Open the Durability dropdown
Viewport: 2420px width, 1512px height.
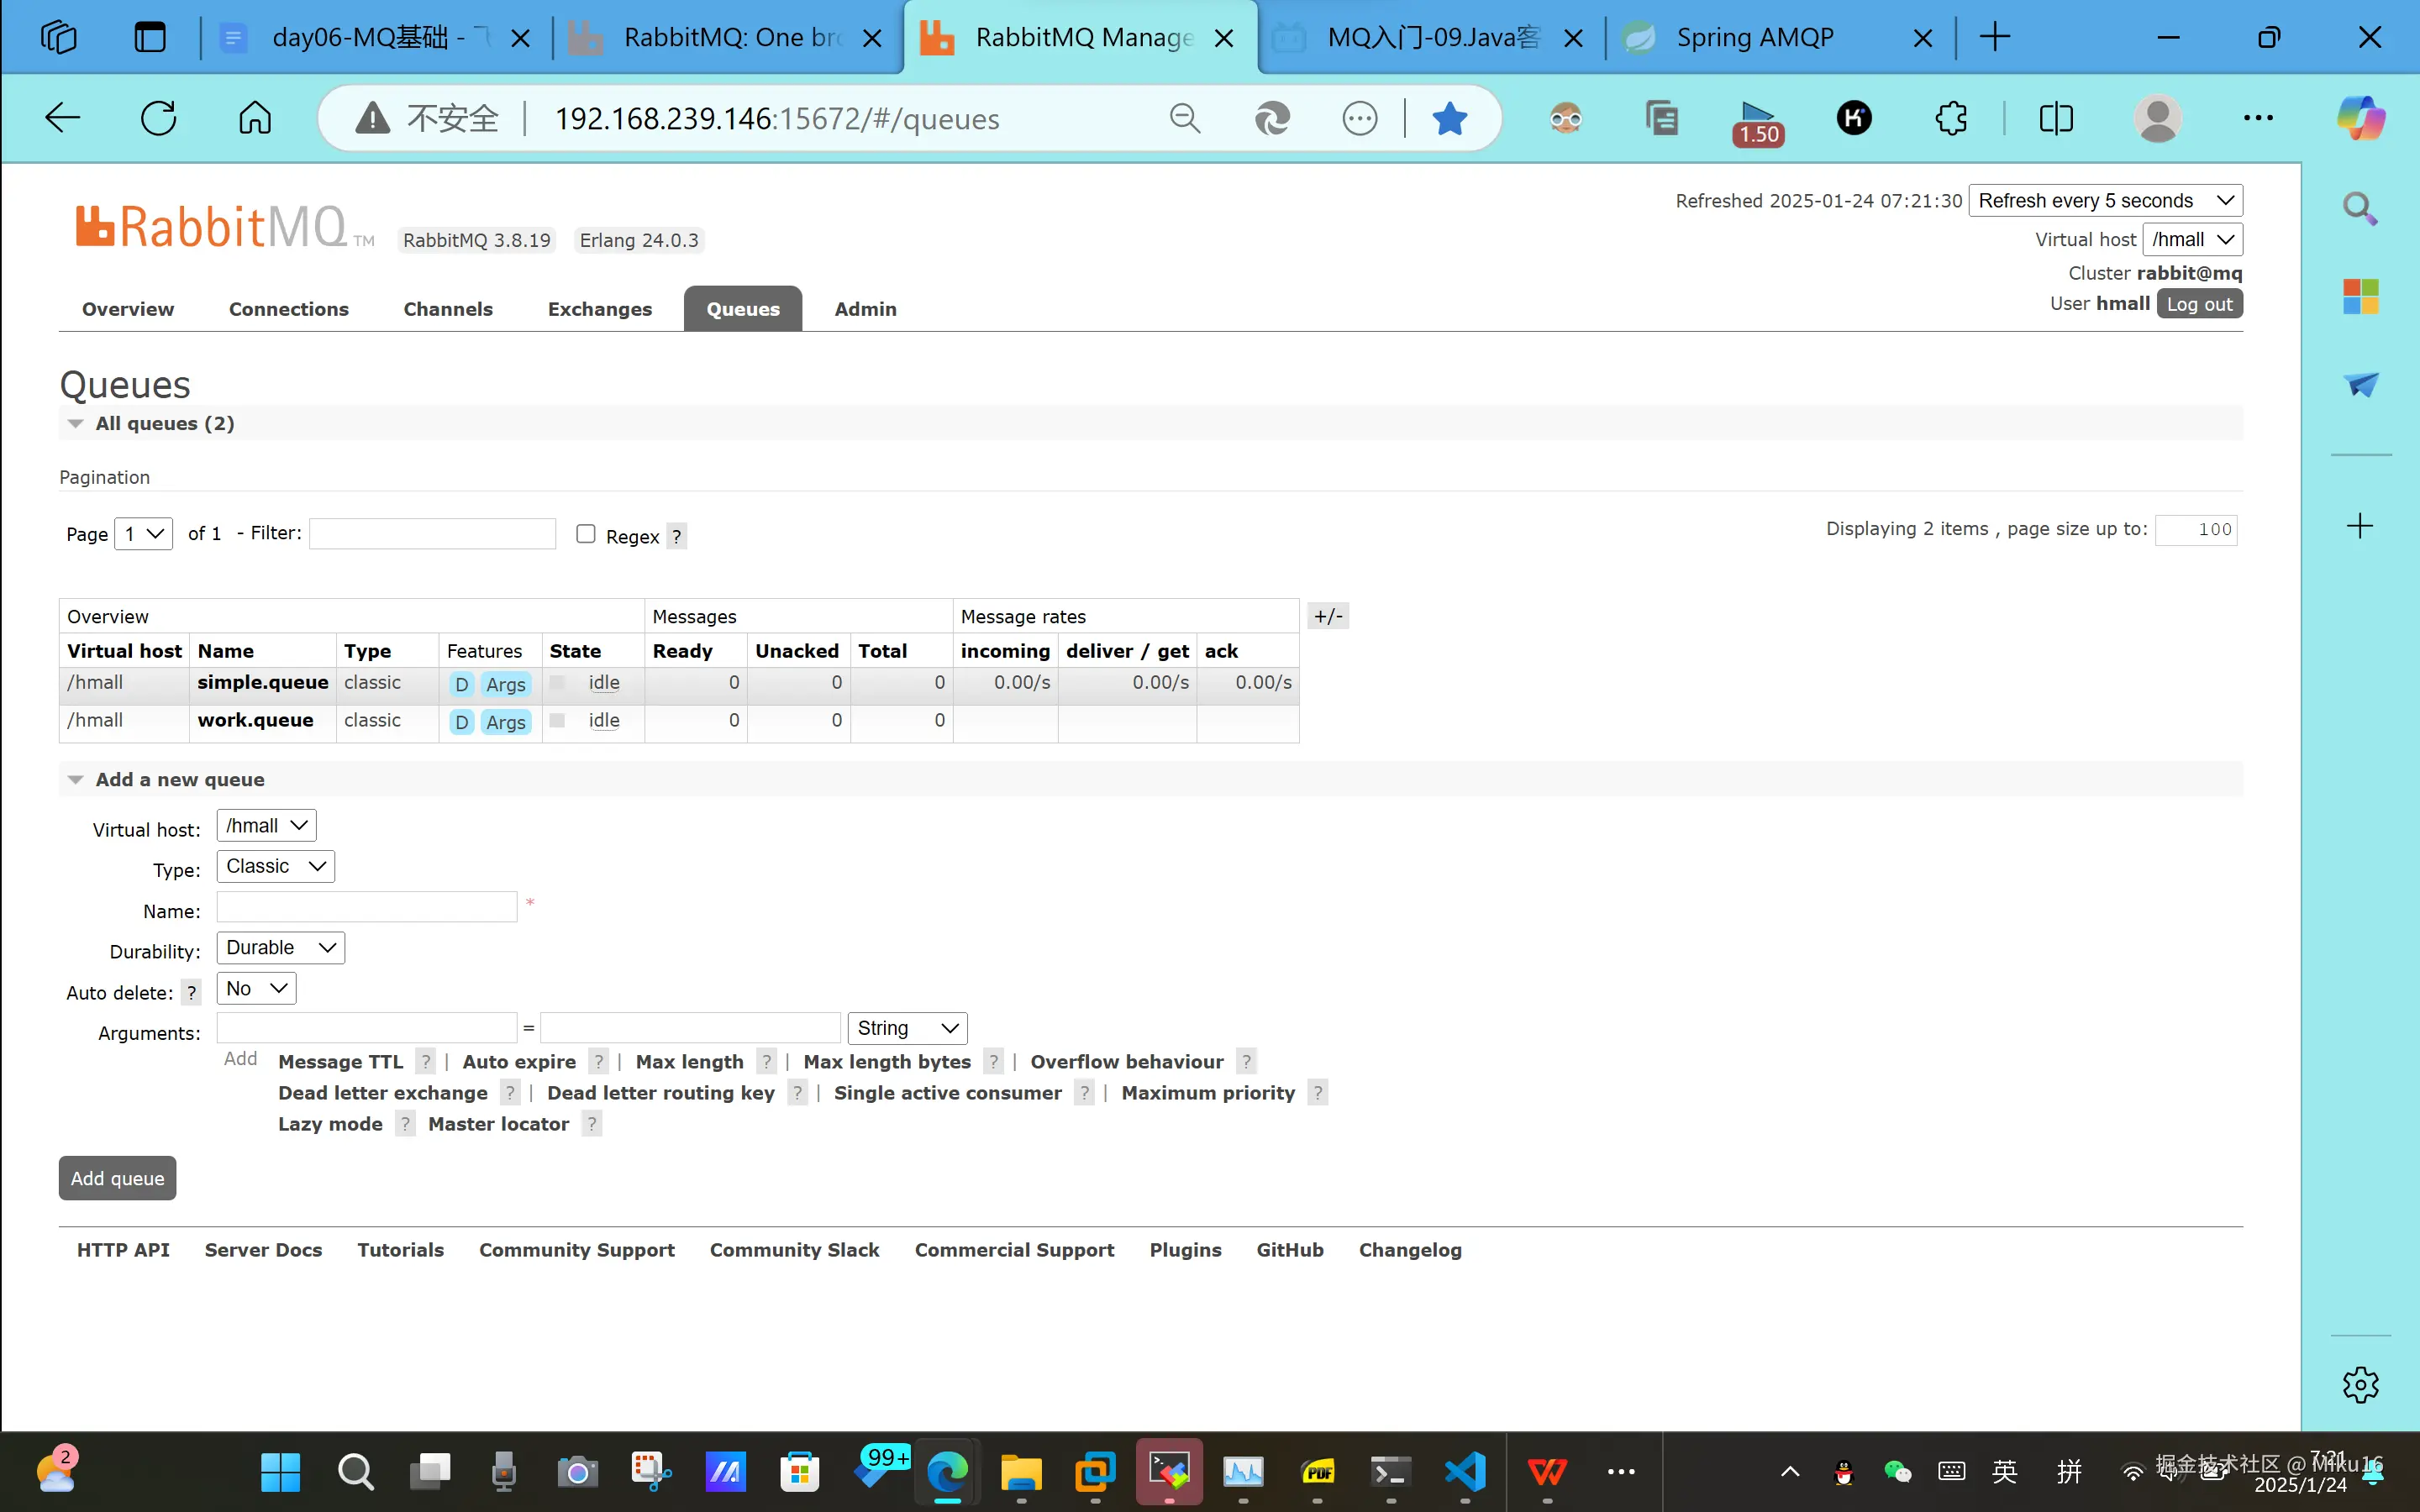click(280, 947)
